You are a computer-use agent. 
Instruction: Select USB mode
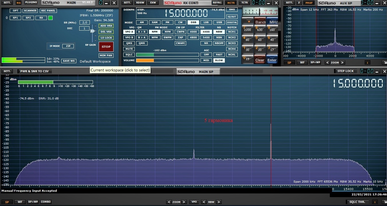pos(219,22)
